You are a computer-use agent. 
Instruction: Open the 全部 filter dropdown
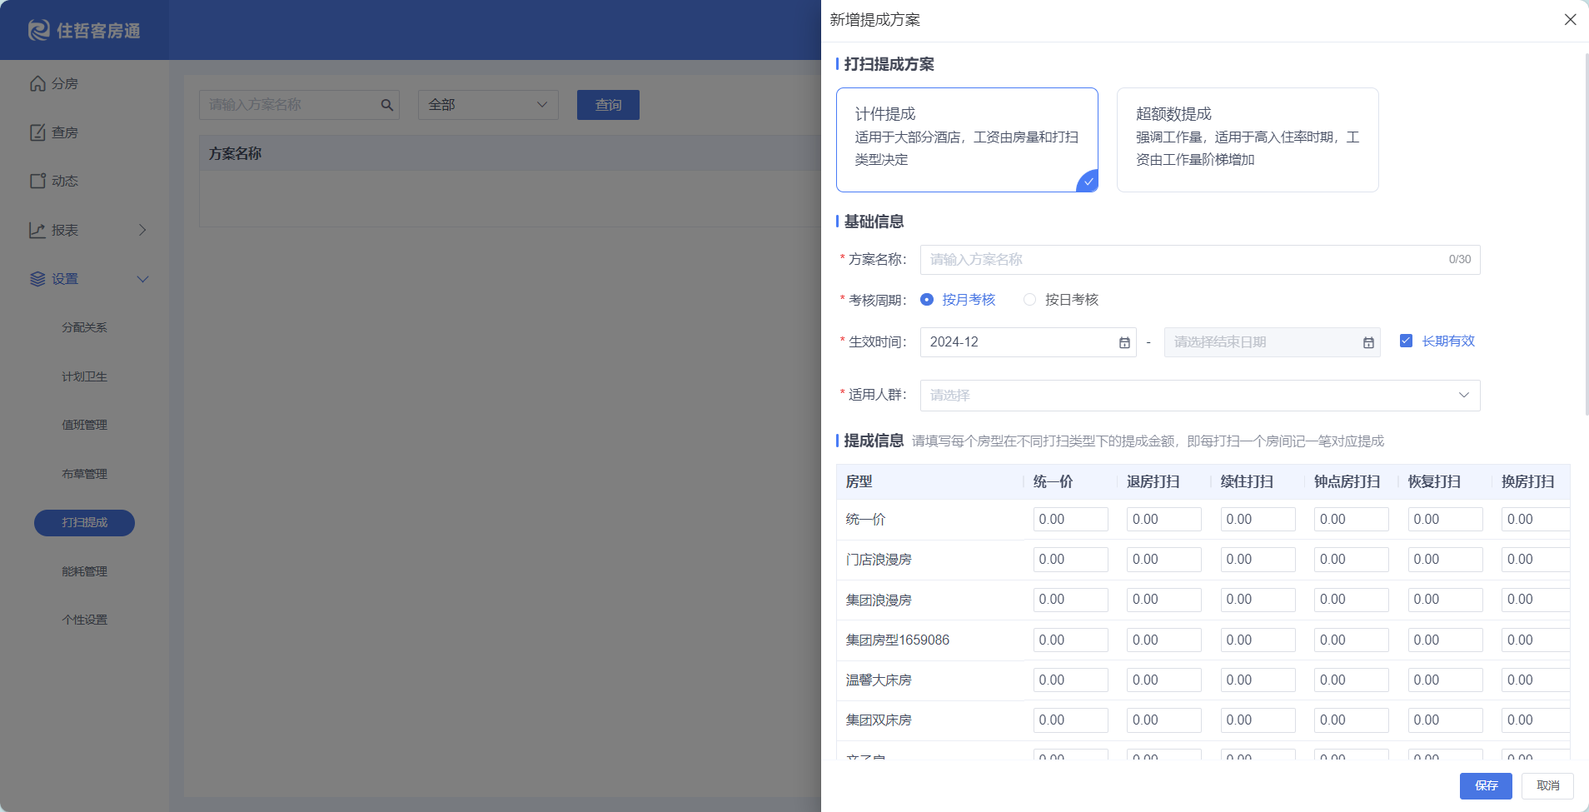point(488,105)
